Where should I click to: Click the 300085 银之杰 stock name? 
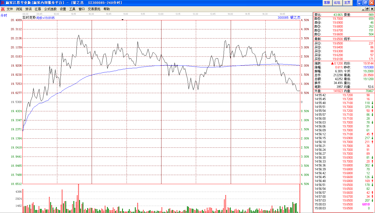[289, 18]
